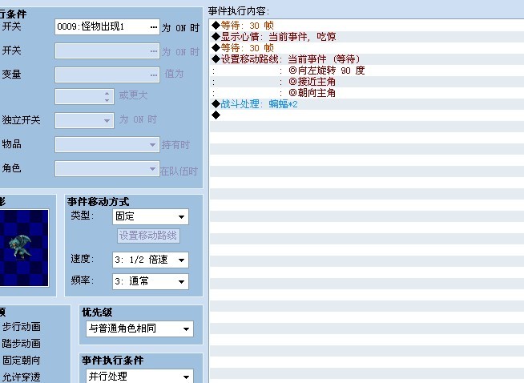This screenshot has height=383, width=524.
Task: Toggle the 踏步动画 option
Action: point(21,344)
